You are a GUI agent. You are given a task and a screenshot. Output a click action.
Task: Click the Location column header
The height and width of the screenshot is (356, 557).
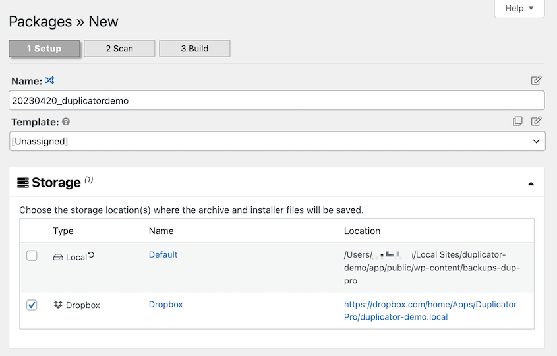pyautogui.click(x=362, y=231)
